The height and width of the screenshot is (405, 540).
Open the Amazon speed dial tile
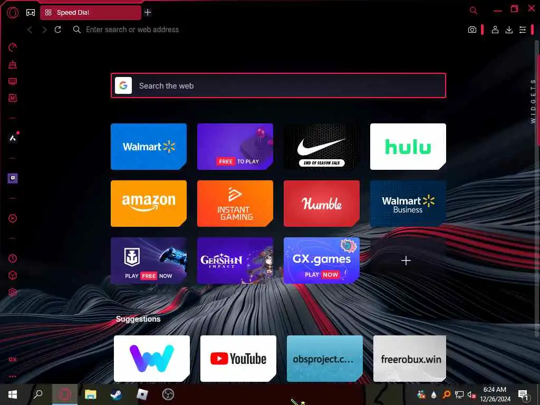[x=149, y=204]
